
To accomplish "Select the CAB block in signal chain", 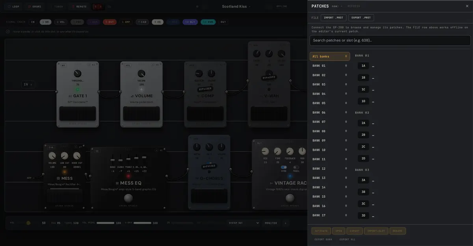I will click(x=142, y=22).
